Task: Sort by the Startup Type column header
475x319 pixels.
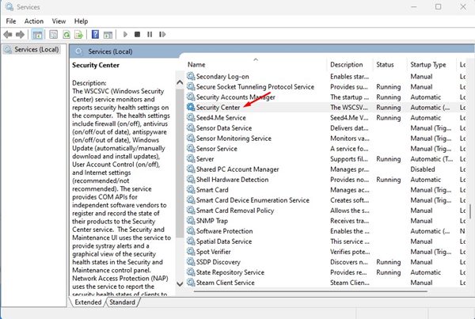Action: tap(427, 65)
